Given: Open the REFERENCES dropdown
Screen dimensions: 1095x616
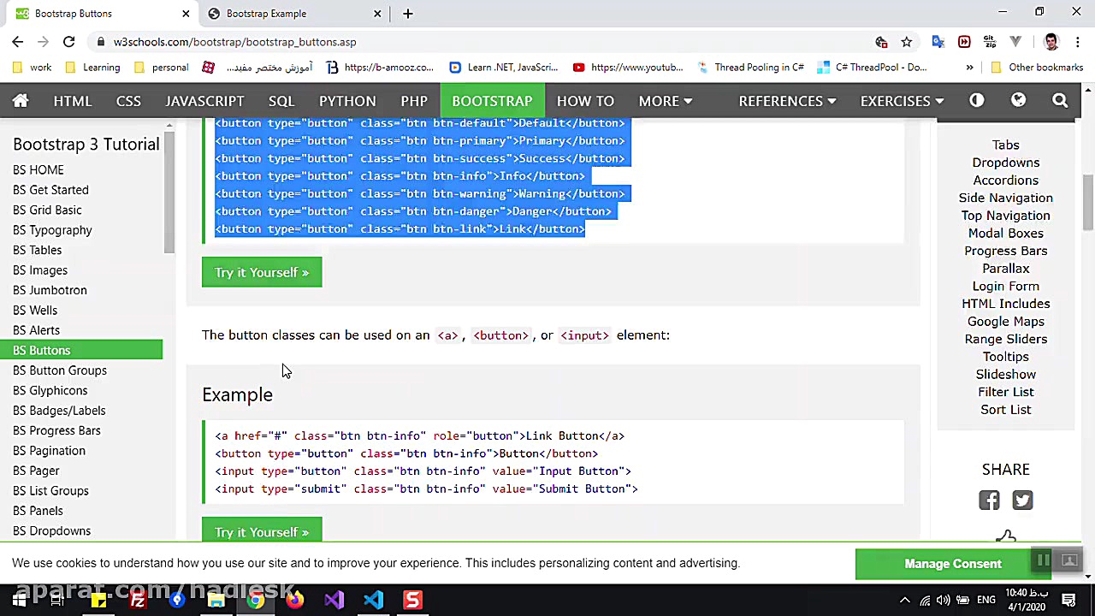Looking at the screenshot, I should [786, 101].
